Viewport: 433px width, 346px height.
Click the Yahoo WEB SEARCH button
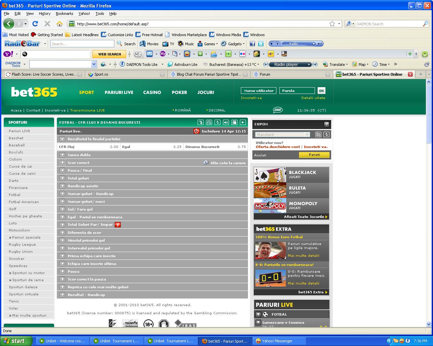109,54
